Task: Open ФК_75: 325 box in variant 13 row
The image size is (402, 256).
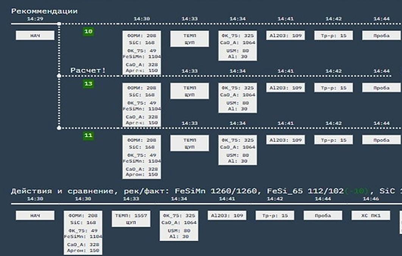Action: (238, 98)
